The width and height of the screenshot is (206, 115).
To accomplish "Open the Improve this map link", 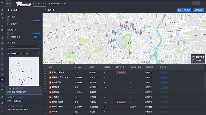I will pos(69,63).
